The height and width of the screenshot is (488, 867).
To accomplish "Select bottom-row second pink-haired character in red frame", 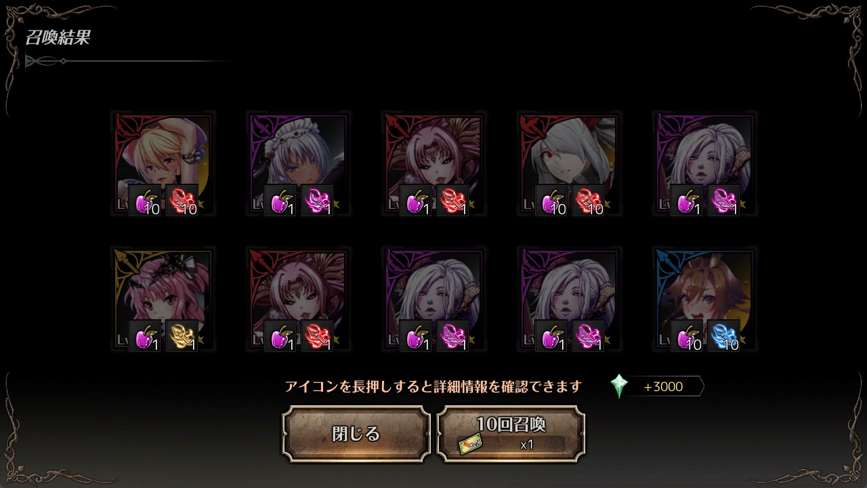I will click(299, 299).
